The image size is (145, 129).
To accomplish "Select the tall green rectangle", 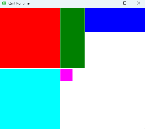I will (x=72, y=38).
